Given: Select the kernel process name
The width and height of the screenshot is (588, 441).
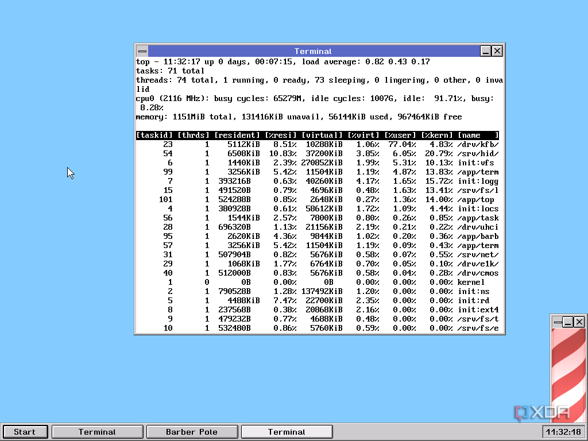Looking at the screenshot, I should (471, 282).
